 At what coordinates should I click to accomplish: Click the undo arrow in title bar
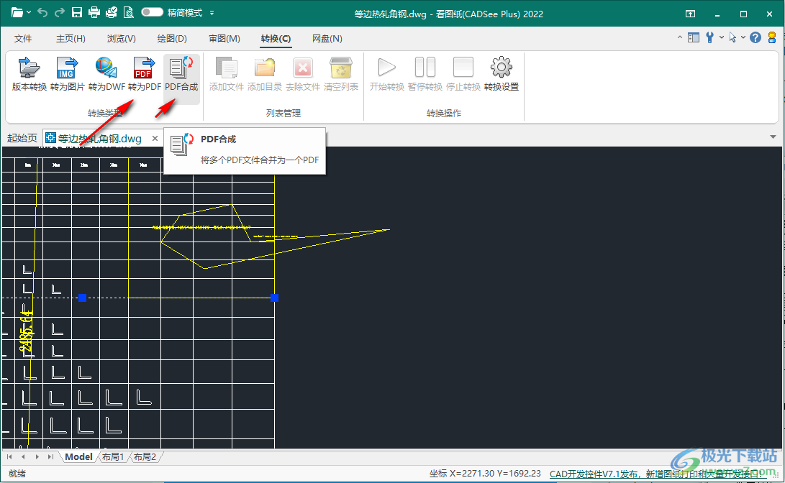tap(42, 12)
